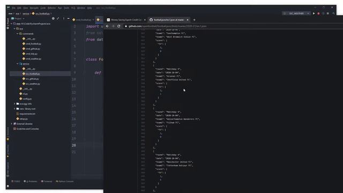Select svc_weather.py in the project tree
343x193 pixels.
(x=31, y=84)
